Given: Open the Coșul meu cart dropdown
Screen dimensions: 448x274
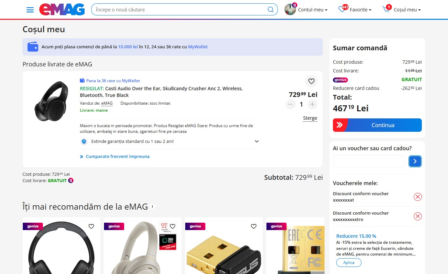Looking at the screenshot, I should [402, 10].
